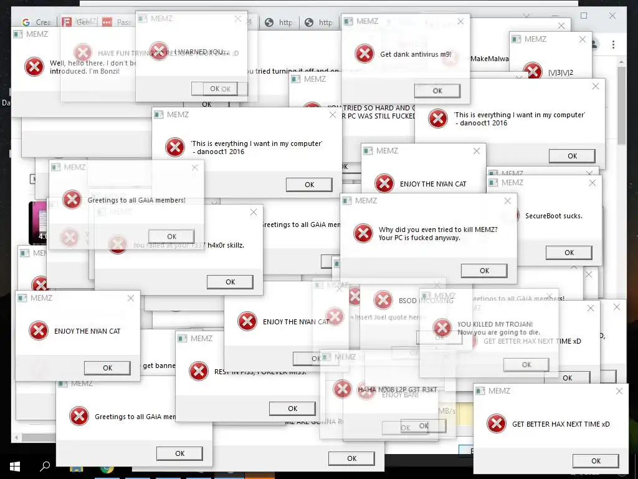Click error icon beside 'BSOD INCOMING' text
This screenshot has height=479, width=638.
point(383,300)
